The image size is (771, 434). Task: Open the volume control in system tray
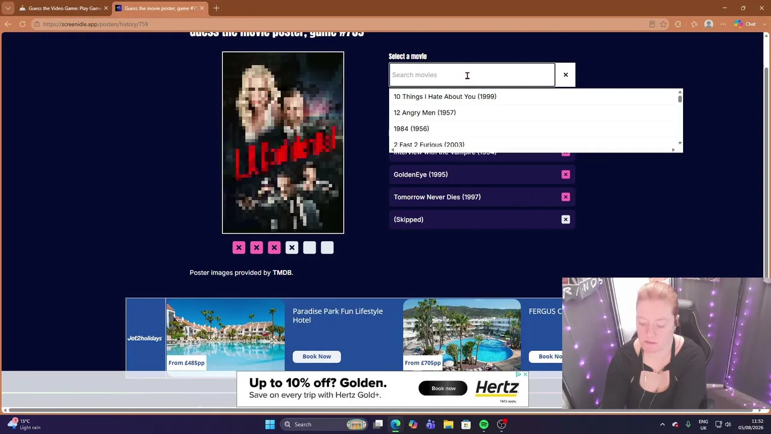(728, 424)
